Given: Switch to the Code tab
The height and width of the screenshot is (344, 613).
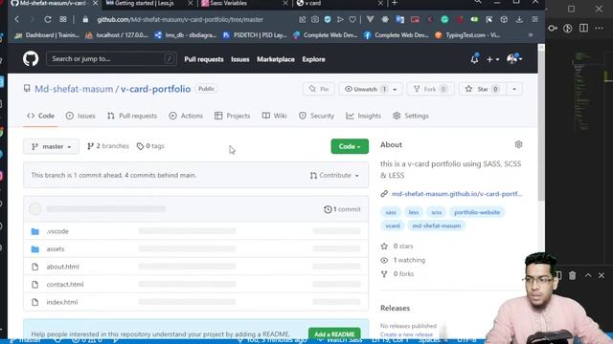Looking at the screenshot, I should [40, 116].
